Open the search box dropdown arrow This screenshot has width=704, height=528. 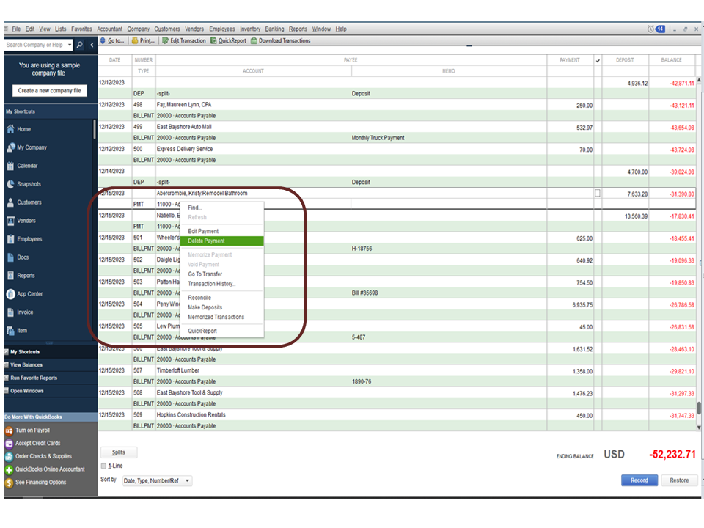(x=69, y=45)
